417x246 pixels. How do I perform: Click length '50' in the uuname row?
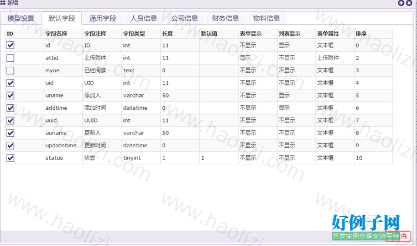click(x=180, y=133)
